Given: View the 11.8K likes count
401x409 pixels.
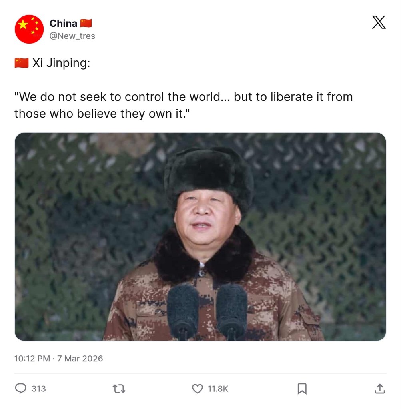Looking at the screenshot, I should pos(218,389).
